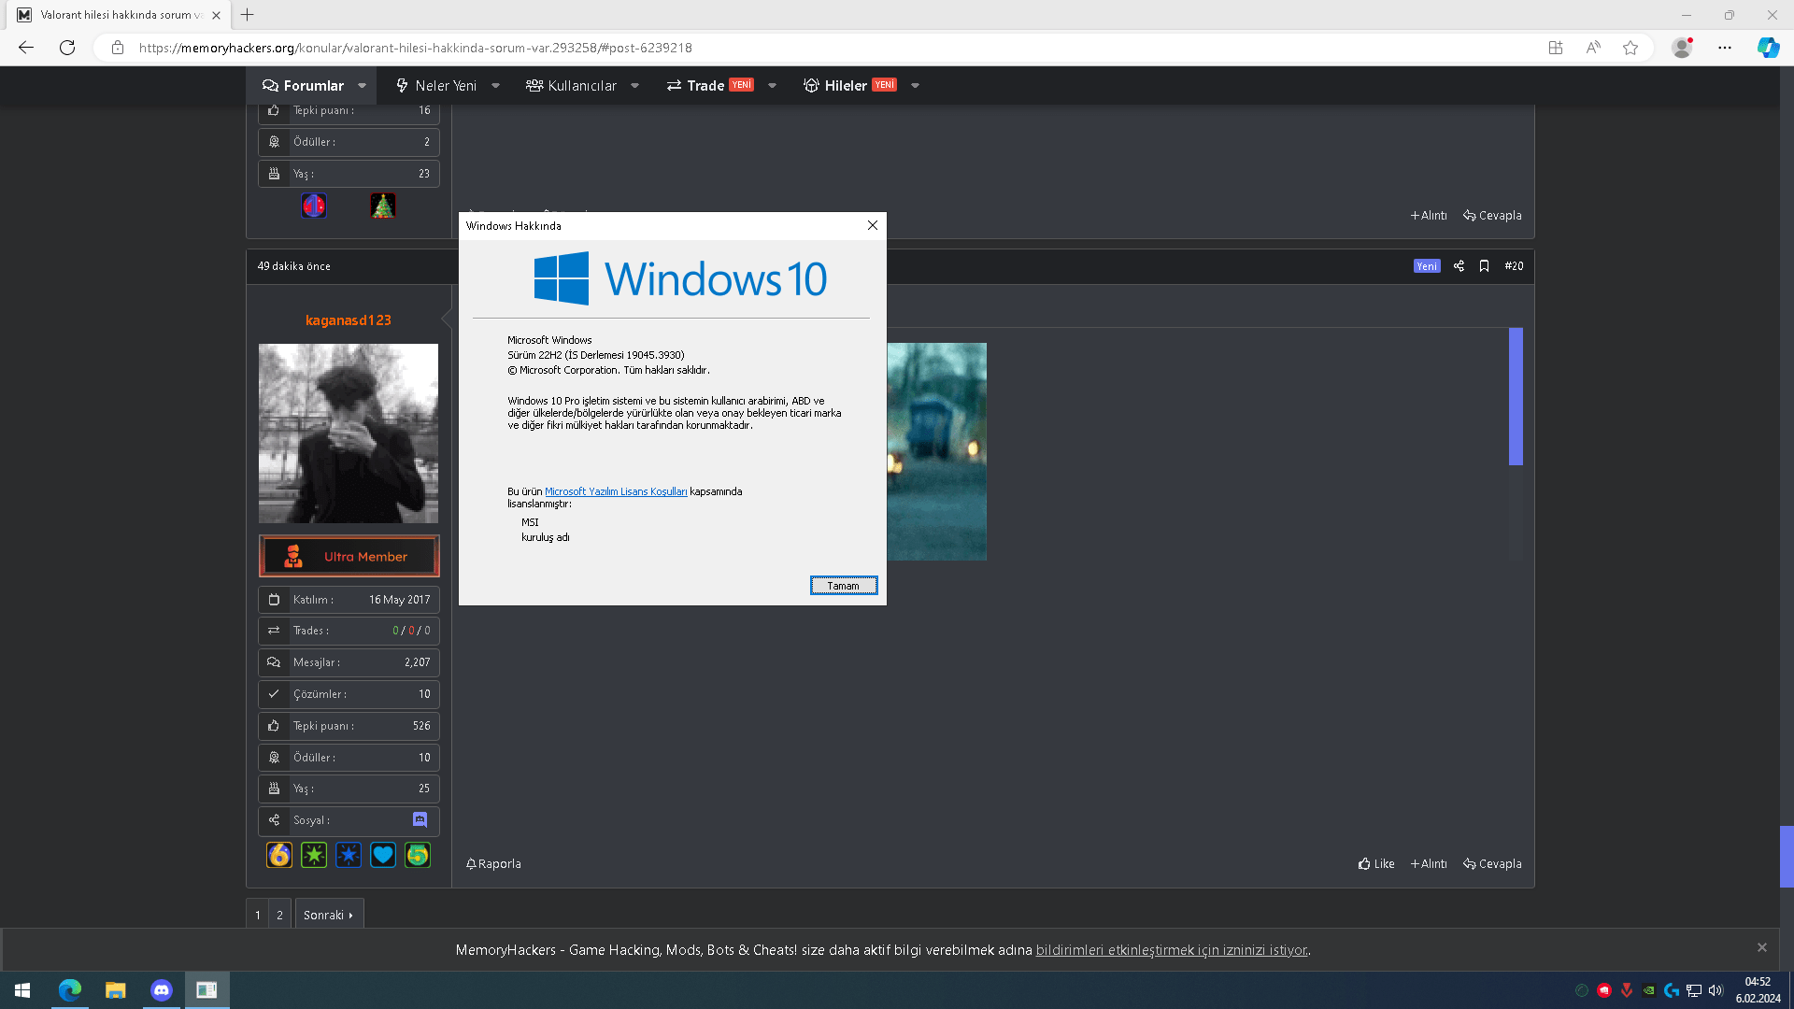Click bildirimleri etkinleştirmek notification link
The width and height of the screenshot is (1794, 1009).
[x=1171, y=949]
